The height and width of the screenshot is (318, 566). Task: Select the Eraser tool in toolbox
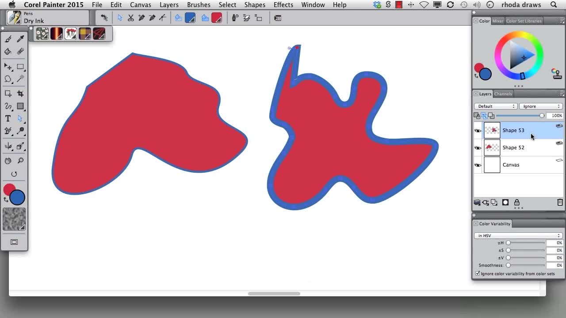tap(20, 52)
